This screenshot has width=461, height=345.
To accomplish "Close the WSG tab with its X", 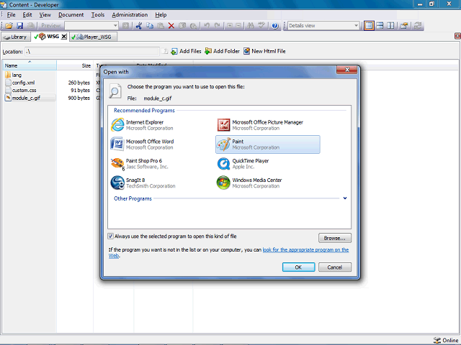I will [x=64, y=37].
